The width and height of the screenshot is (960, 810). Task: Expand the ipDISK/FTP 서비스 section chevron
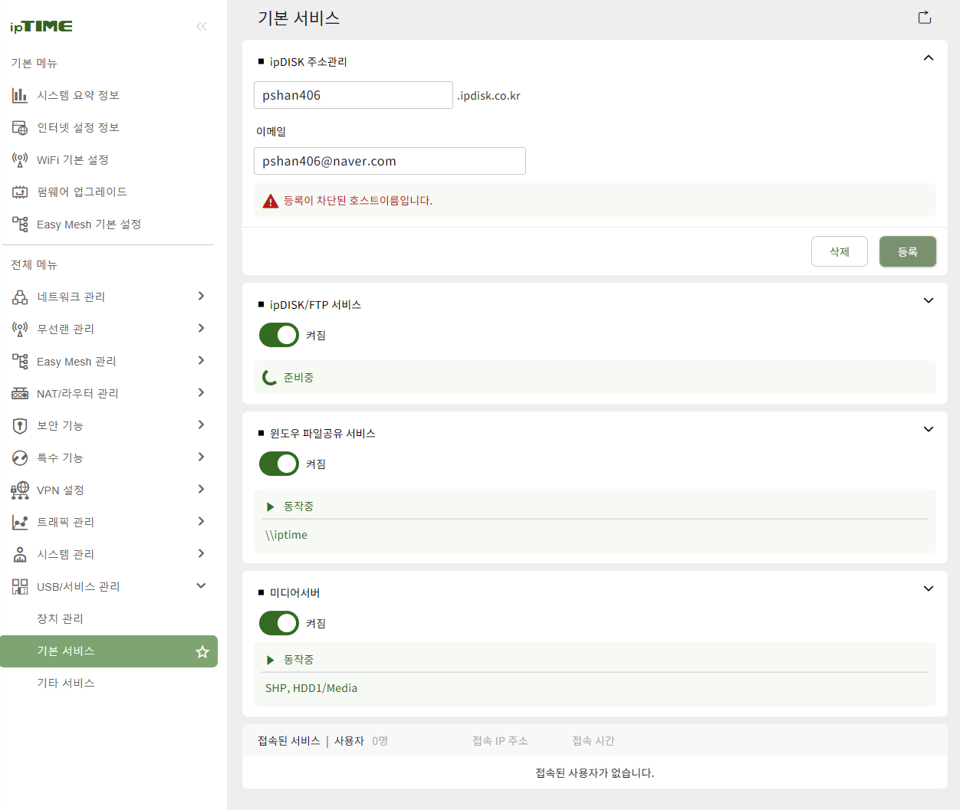pos(929,300)
